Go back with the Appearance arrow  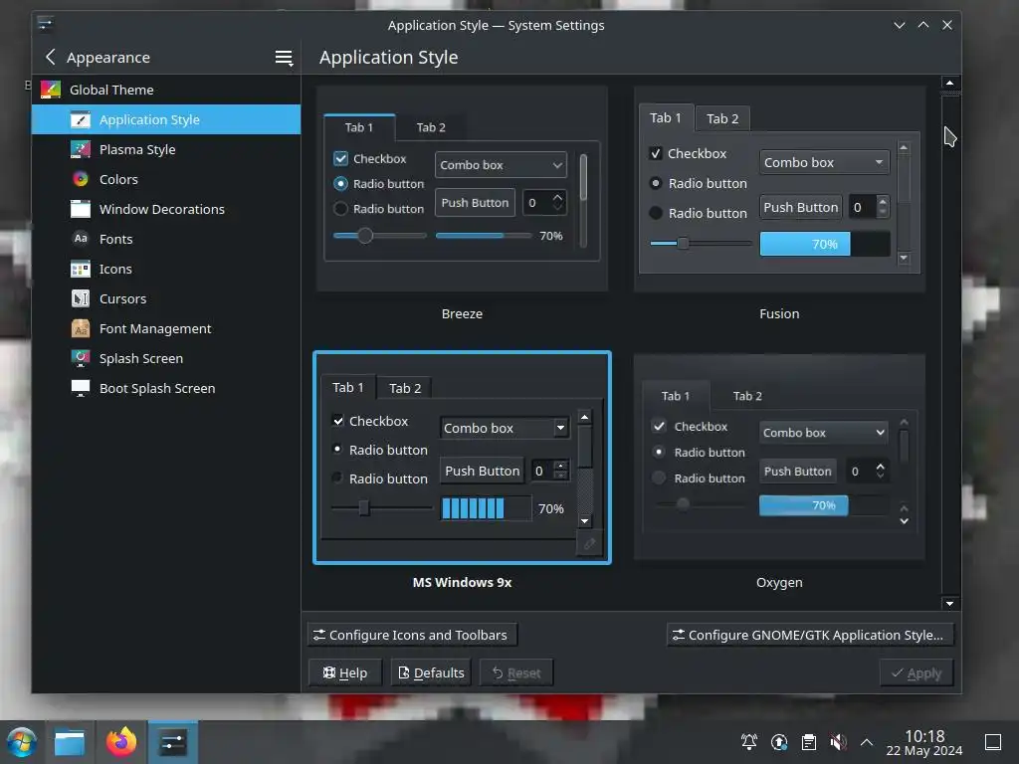(50, 57)
